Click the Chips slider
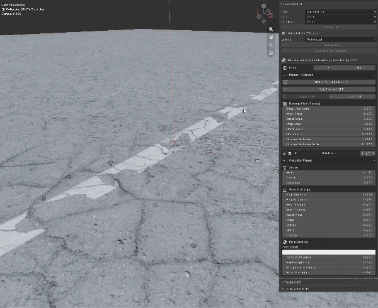This screenshot has height=308, width=378. pyautogui.click(x=329, y=220)
